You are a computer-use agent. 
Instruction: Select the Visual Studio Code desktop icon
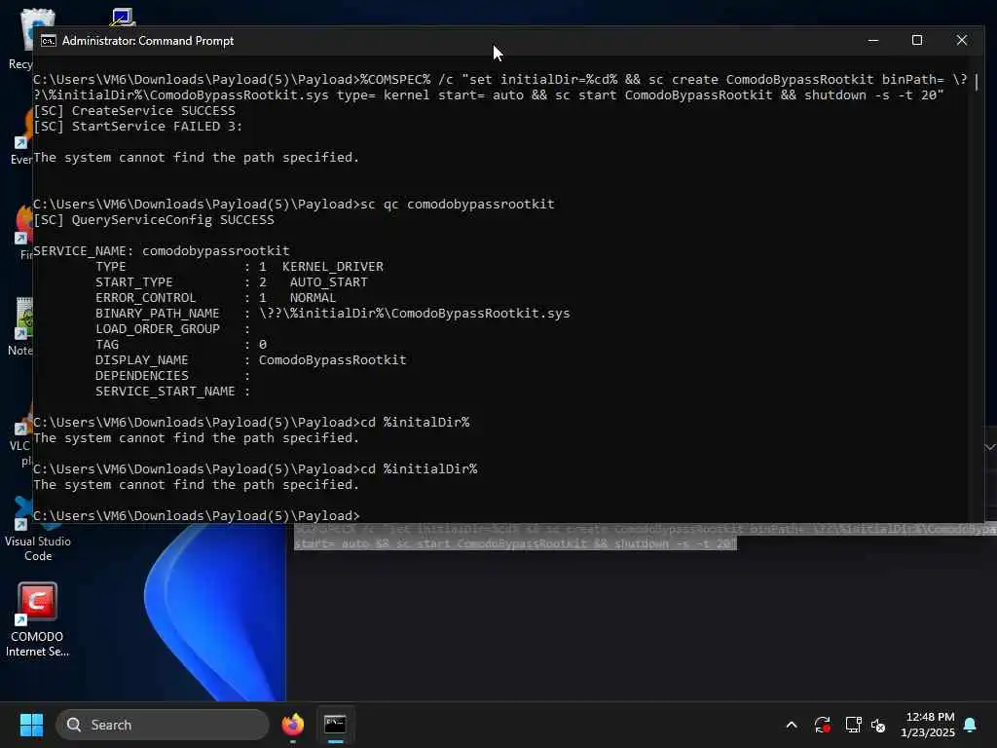point(38,529)
